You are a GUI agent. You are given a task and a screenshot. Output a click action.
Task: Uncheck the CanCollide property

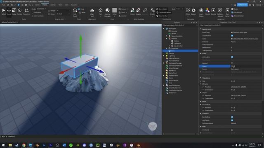tap(232, 117)
